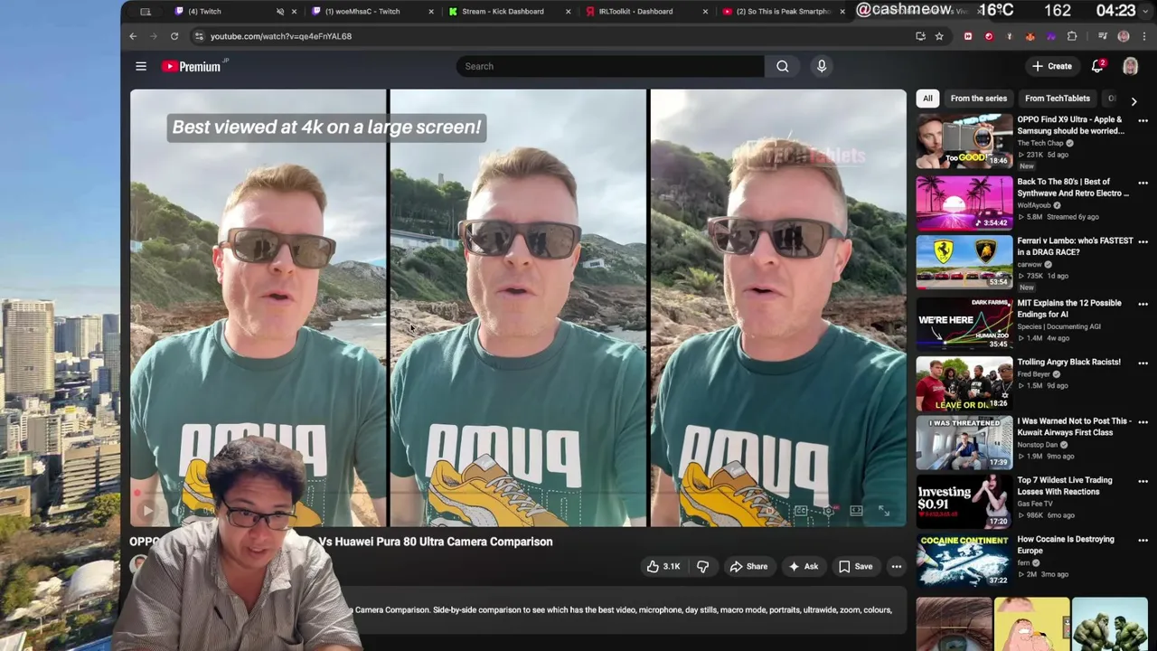
Task: Open options for Back To The 80's video
Action: [1143, 183]
